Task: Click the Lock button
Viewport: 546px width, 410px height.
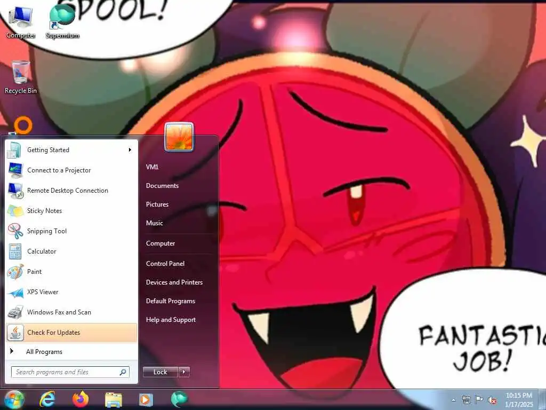Action: 160,372
